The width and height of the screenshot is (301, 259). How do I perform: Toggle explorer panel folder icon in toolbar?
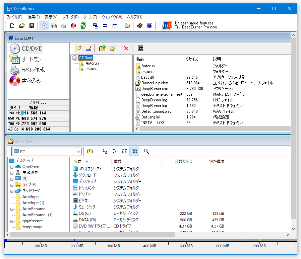tap(127, 26)
